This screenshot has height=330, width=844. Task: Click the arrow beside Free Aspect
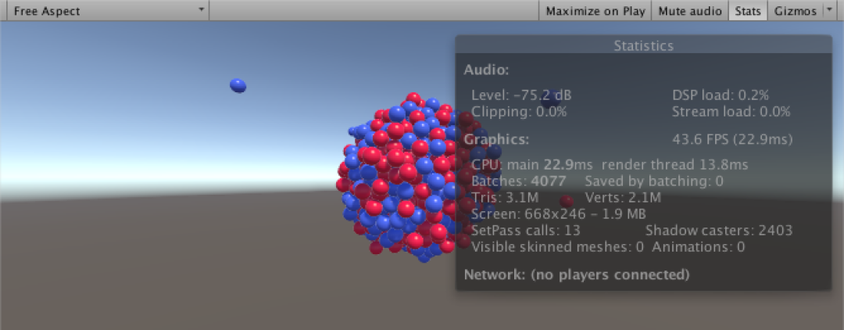202,9
